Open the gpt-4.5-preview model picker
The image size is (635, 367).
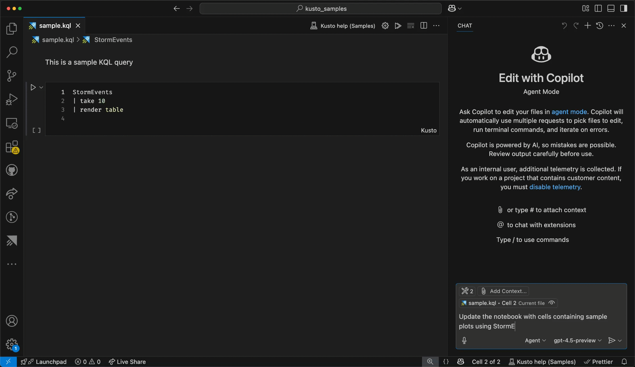pos(577,340)
